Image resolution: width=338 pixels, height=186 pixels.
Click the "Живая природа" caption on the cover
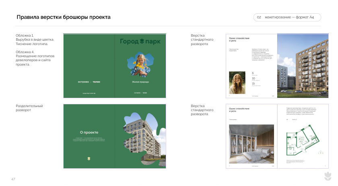[x=140, y=82]
